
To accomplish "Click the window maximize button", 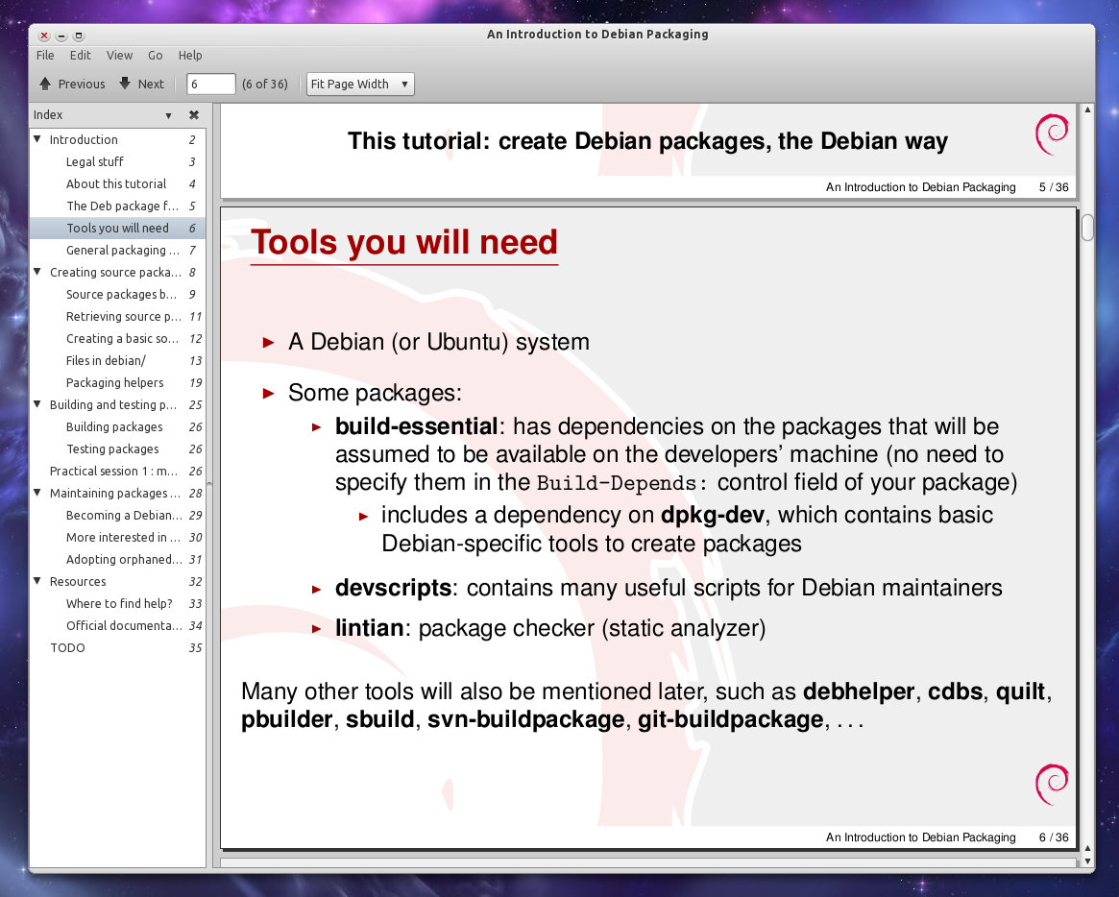I will 79,36.
